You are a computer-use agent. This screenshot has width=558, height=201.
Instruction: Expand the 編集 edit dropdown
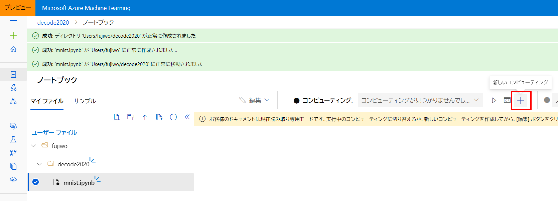pos(255,100)
